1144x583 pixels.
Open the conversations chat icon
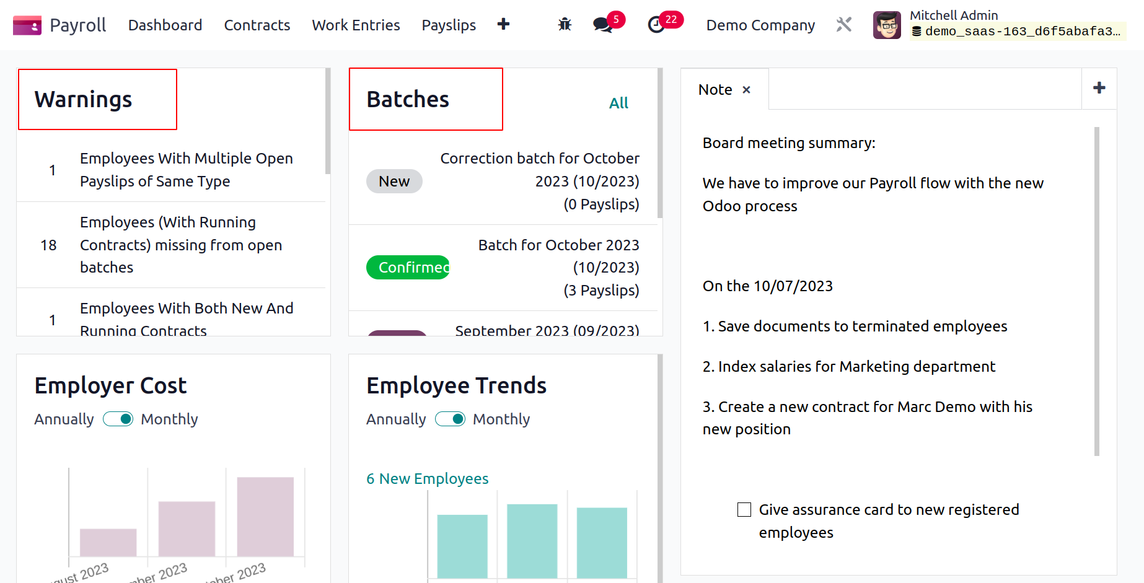point(602,25)
